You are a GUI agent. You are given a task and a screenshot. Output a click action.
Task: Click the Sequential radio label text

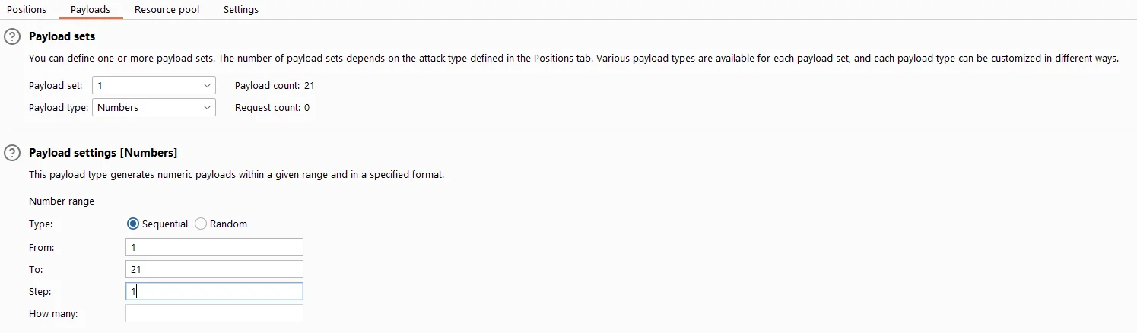tap(165, 224)
